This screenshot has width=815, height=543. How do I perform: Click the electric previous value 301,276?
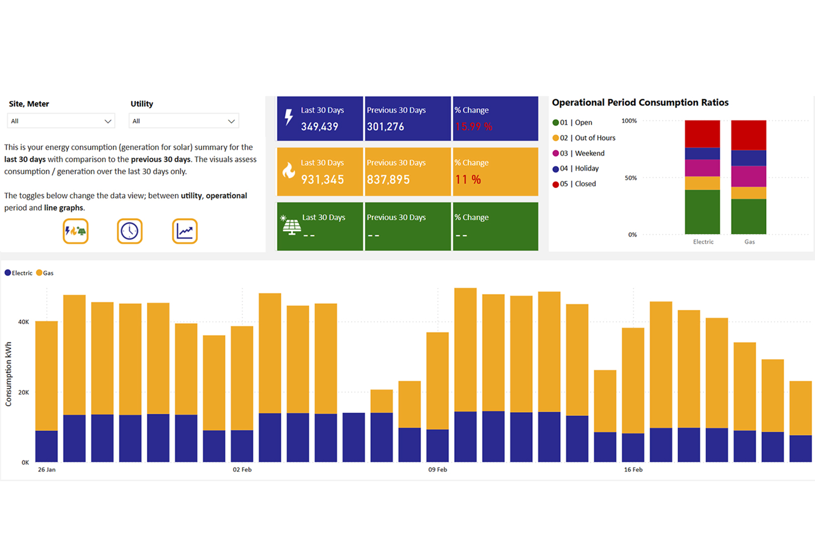click(x=385, y=127)
